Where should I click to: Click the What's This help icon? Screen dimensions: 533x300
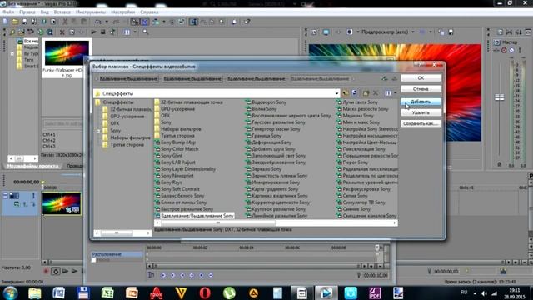coord(247,22)
